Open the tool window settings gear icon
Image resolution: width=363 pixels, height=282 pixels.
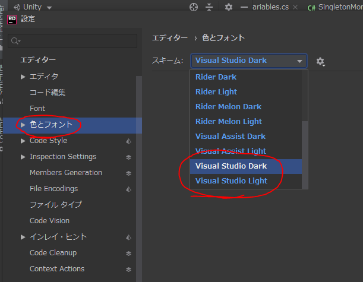[x=229, y=7]
